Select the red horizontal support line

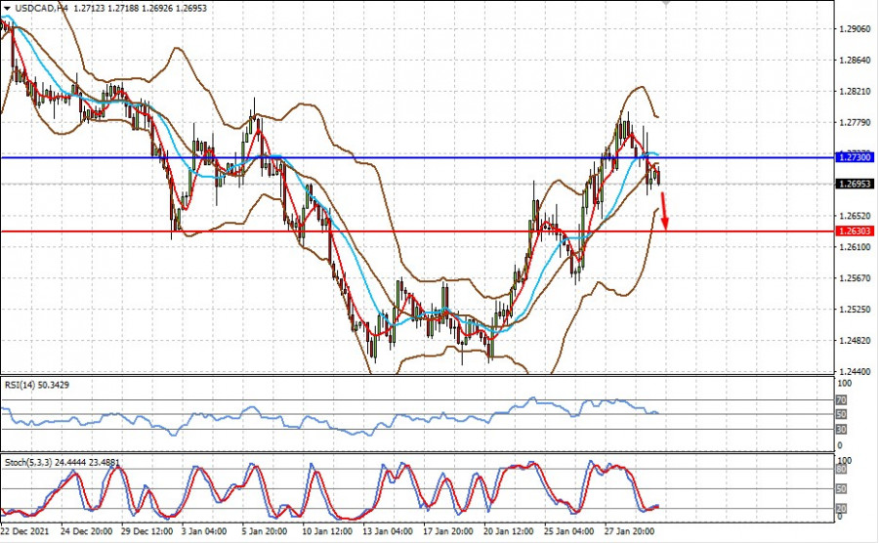418,230
